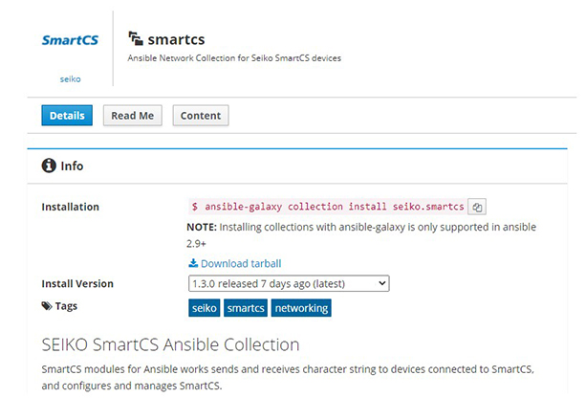
Task: Click the collection folder icon beside smartcs
Action: coord(136,38)
